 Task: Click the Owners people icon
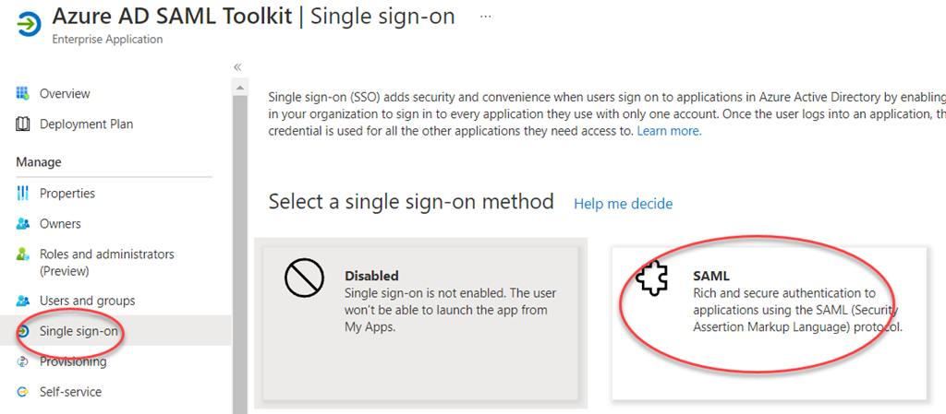click(x=23, y=224)
